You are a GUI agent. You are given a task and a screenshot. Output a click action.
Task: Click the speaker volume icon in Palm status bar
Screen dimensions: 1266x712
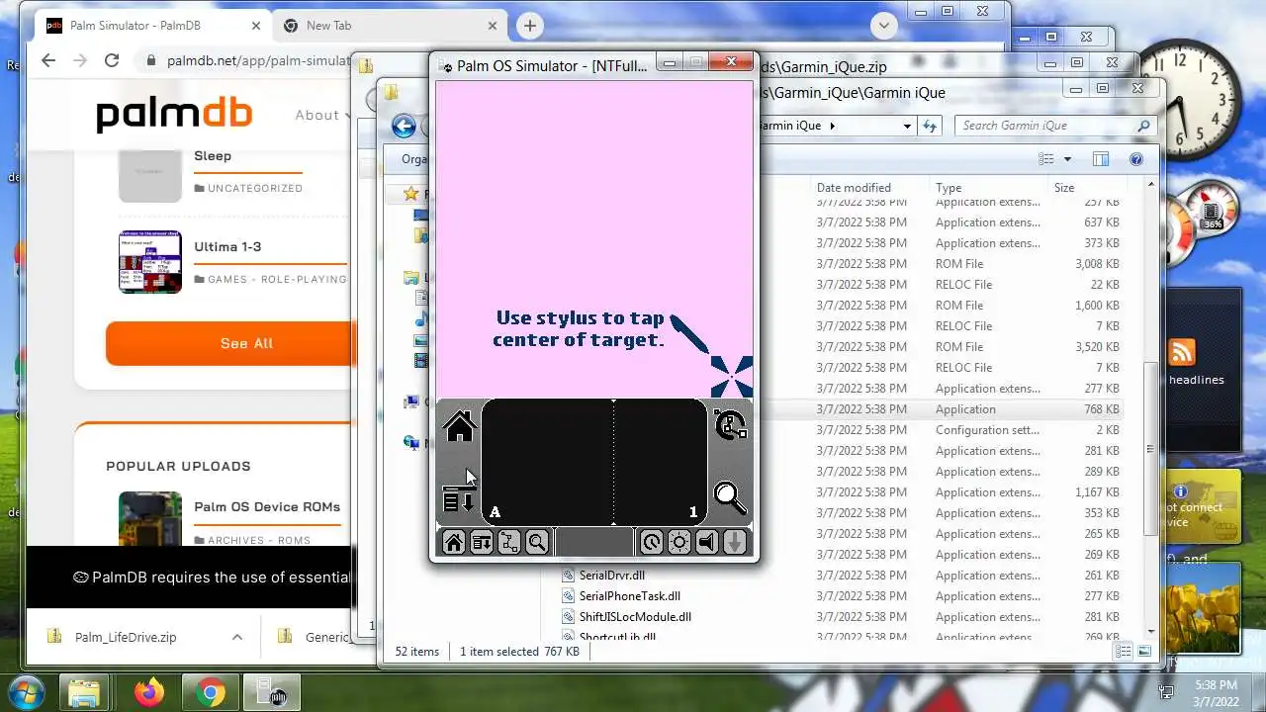706,542
